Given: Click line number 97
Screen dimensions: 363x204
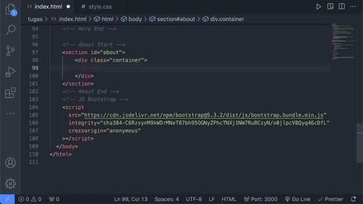Looking at the screenshot, I should [x=35, y=53].
